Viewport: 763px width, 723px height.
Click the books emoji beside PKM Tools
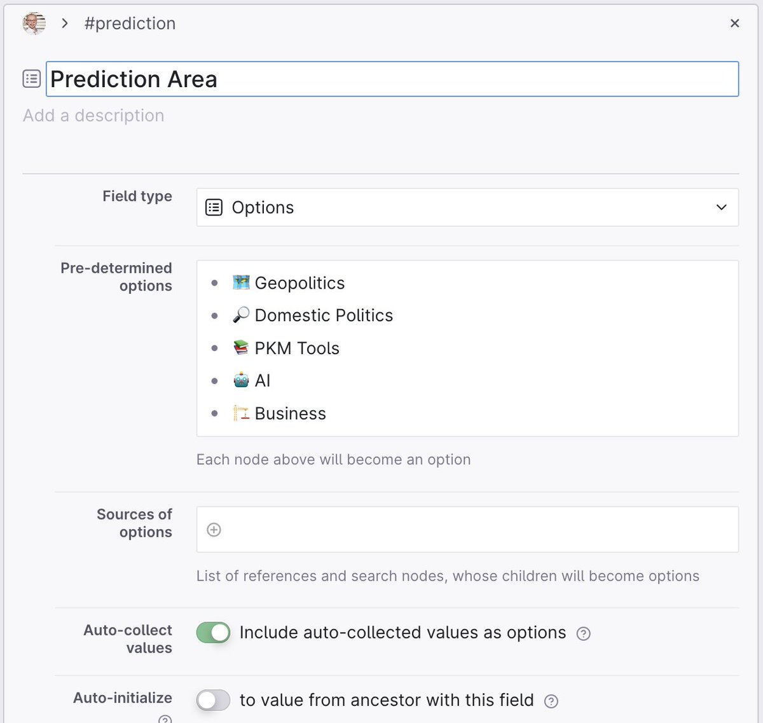tap(241, 348)
